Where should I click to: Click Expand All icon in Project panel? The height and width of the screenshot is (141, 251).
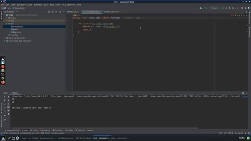tap(53, 12)
